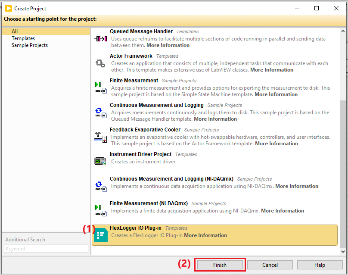The height and width of the screenshot is (275, 348).
Task: Open More Information for Queued Message Handler
Action: coord(168,45)
